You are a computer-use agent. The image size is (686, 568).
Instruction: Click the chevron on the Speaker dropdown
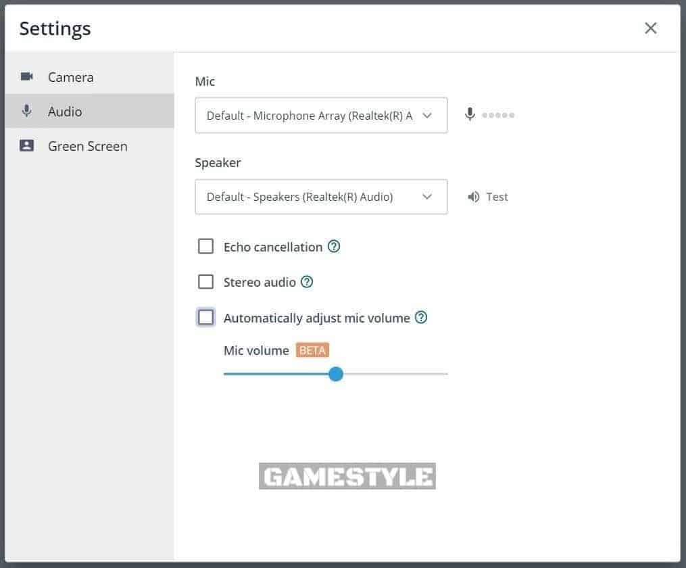[427, 197]
